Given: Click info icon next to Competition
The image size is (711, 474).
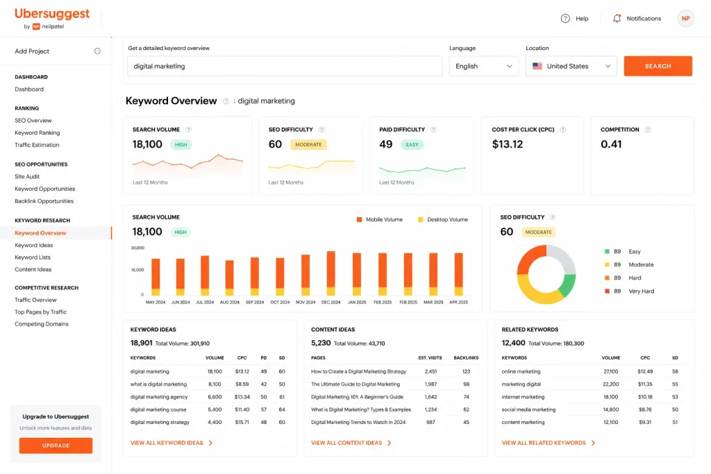Looking at the screenshot, I should click(x=648, y=130).
